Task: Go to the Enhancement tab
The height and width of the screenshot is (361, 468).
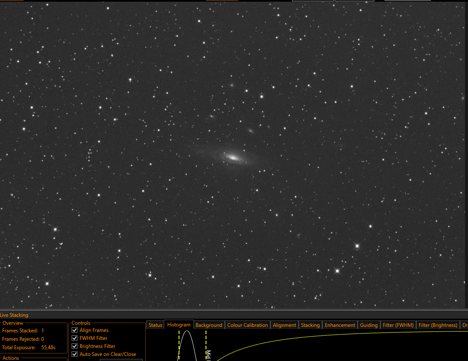Action: click(340, 325)
